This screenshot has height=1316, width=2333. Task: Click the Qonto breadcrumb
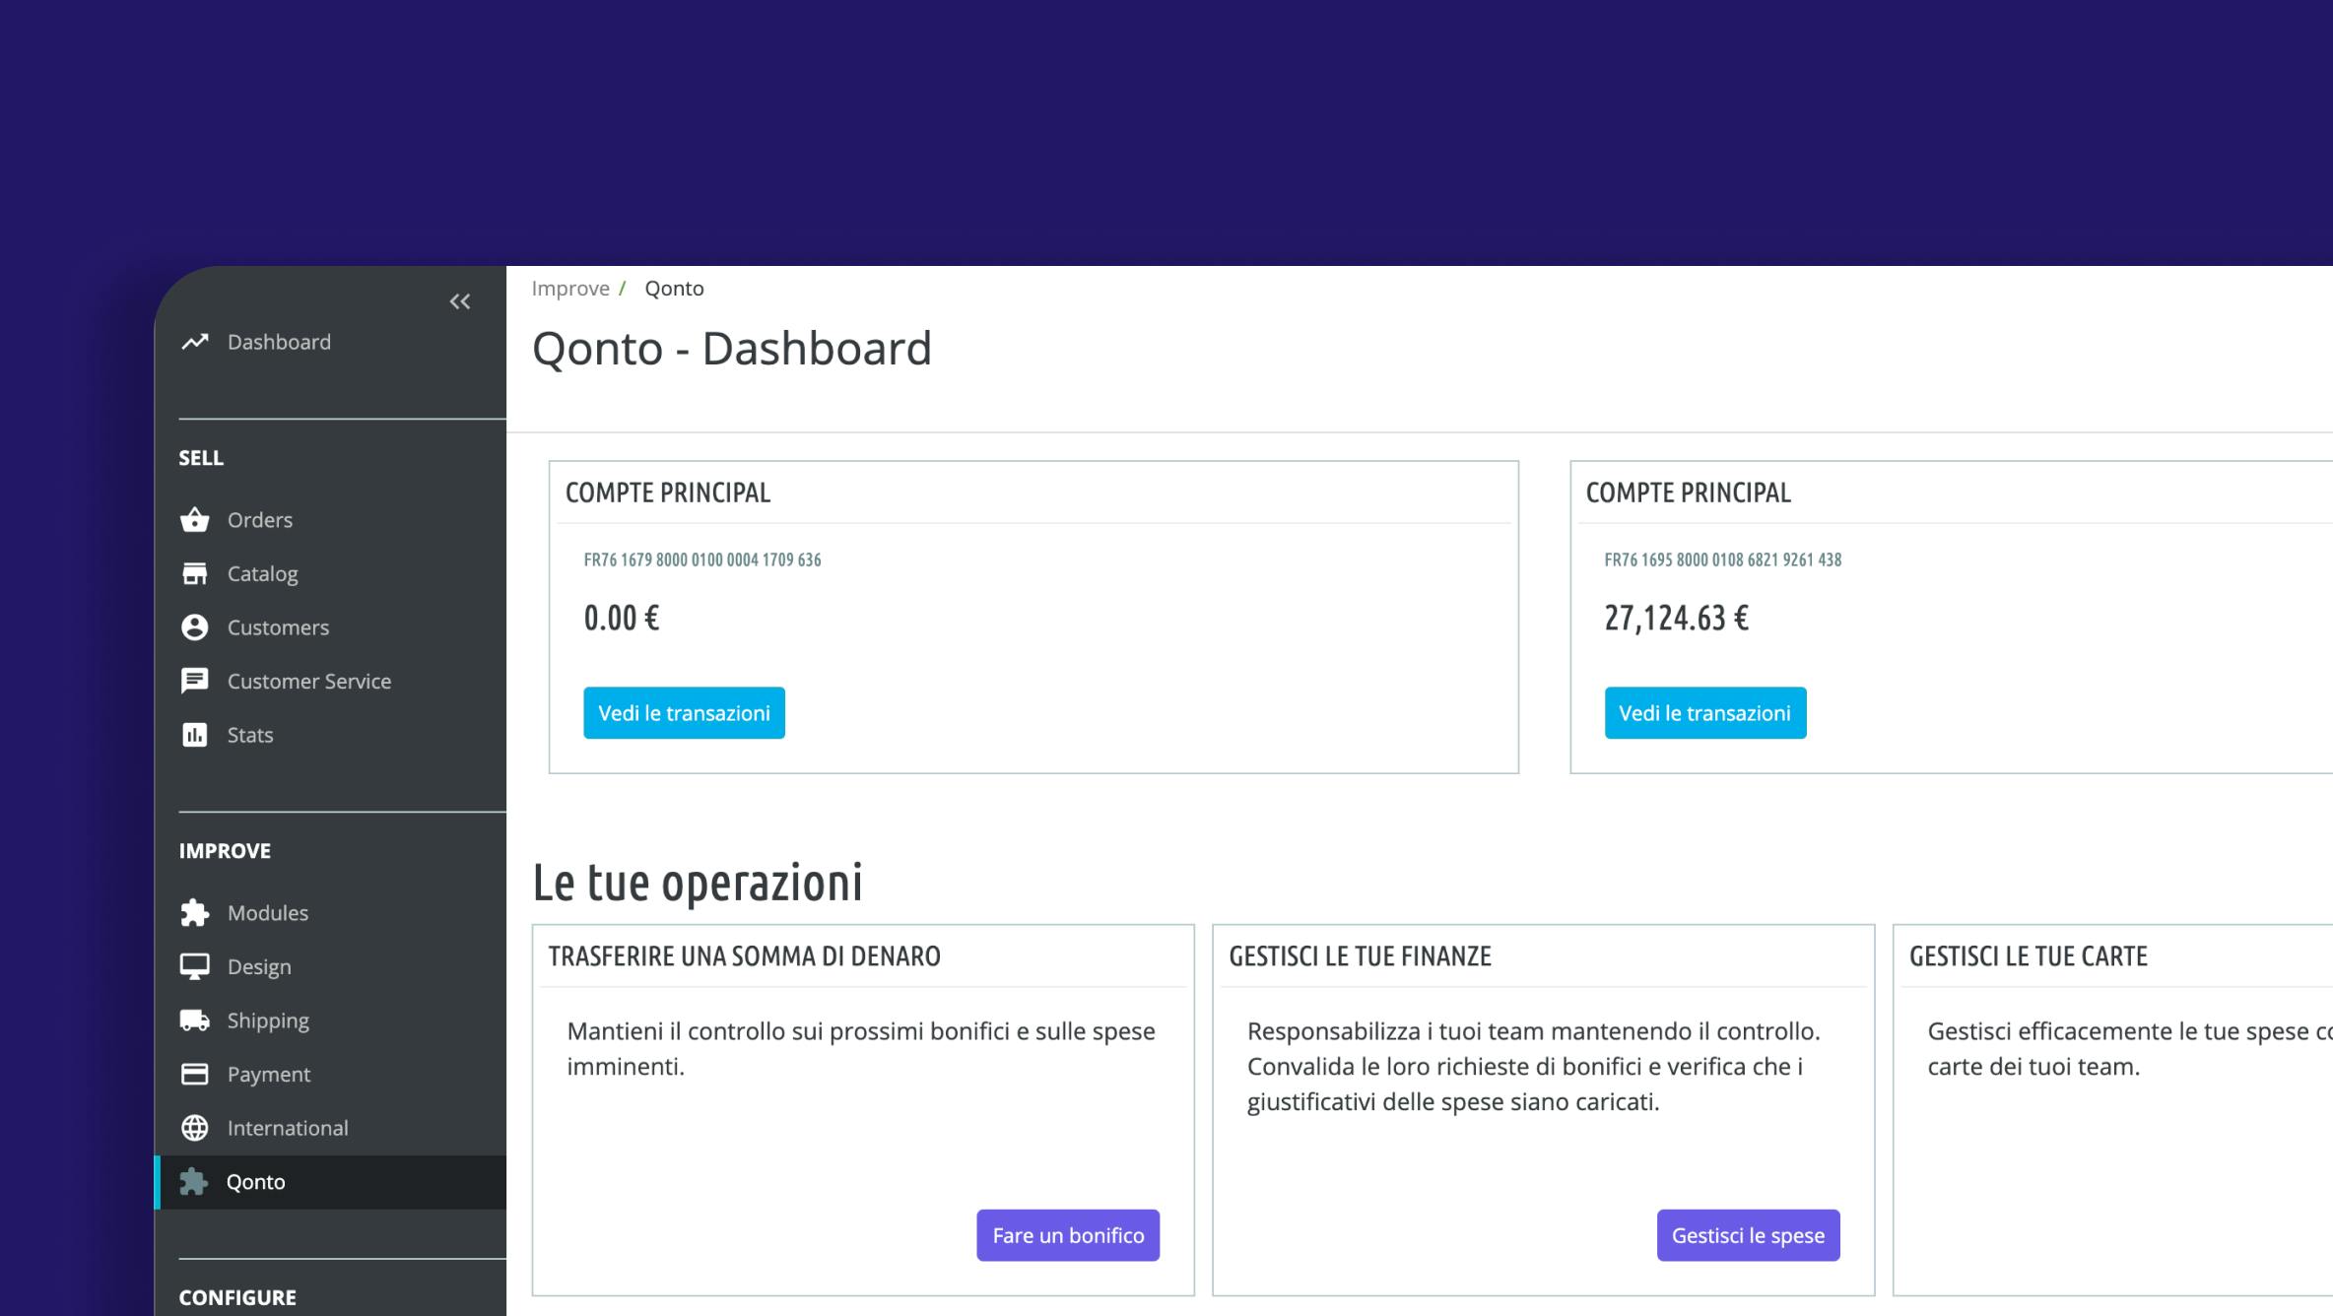point(674,289)
